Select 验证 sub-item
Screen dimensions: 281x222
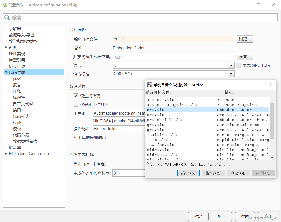(17, 123)
